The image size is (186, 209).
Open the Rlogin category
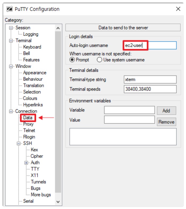click(x=29, y=137)
